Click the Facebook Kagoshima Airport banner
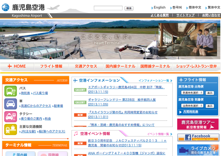The height and width of the screenshot is (156, 221). point(198,137)
